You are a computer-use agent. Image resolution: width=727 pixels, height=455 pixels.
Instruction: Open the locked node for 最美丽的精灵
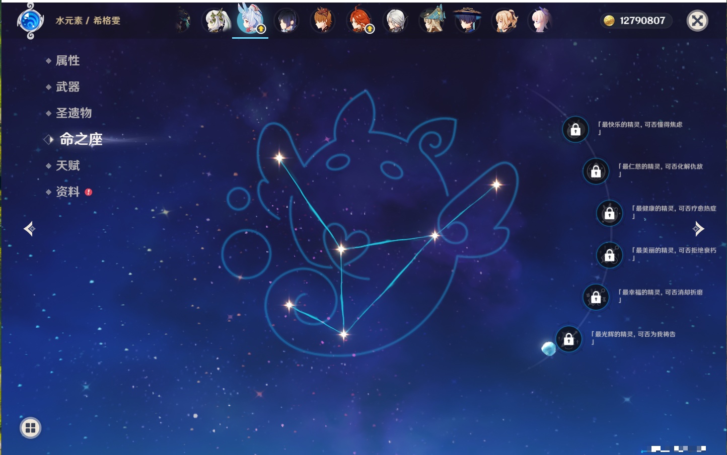[x=609, y=255]
